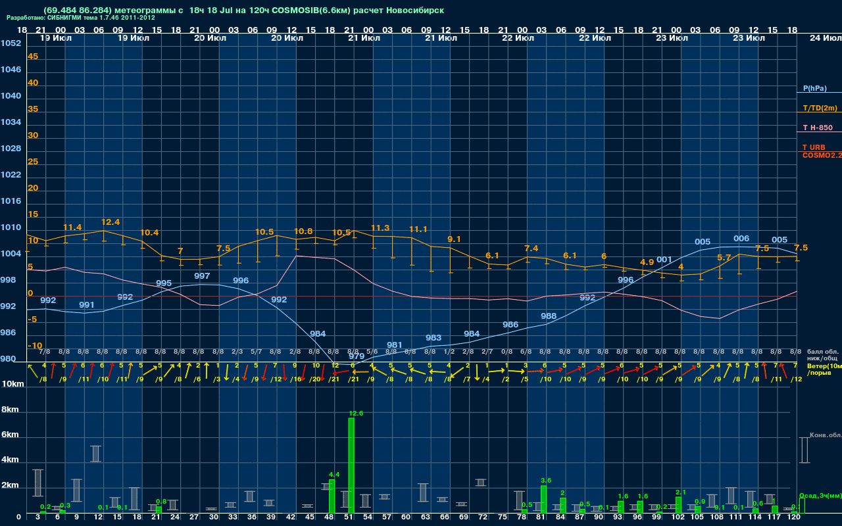Click the 995 pressure label

coord(164,283)
